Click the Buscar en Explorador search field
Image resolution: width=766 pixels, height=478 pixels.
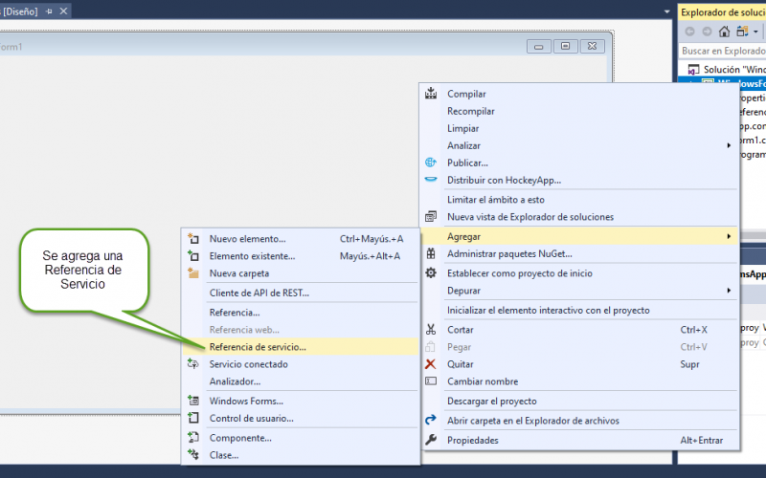723,51
